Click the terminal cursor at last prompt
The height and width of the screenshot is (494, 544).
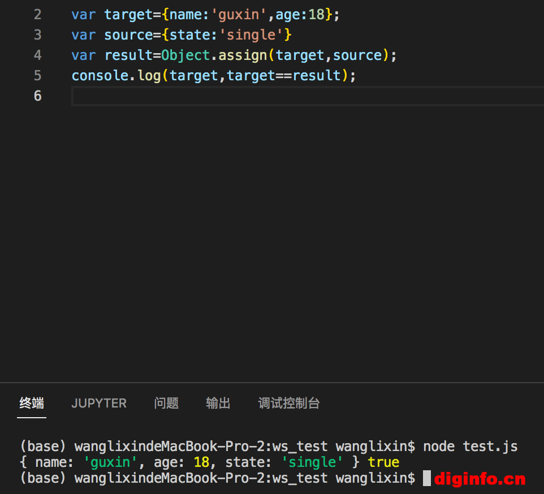coord(427,478)
